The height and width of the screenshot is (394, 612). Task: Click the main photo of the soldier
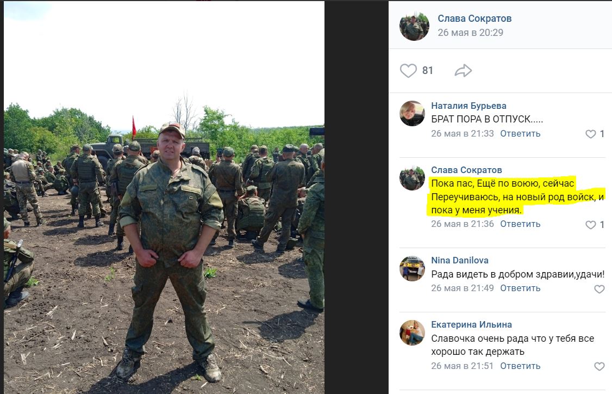click(x=164, y=198)
